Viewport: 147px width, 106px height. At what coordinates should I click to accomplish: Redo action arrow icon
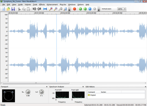pyautogui.click(x=39, y=9)
